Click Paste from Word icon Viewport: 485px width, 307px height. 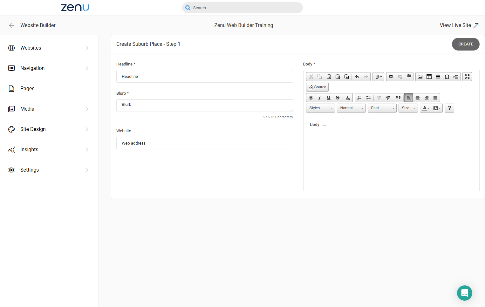tap(347, 77)
